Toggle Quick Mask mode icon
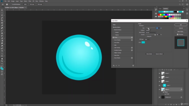Viewport: 189px width, 106px height. pos(2,72)
